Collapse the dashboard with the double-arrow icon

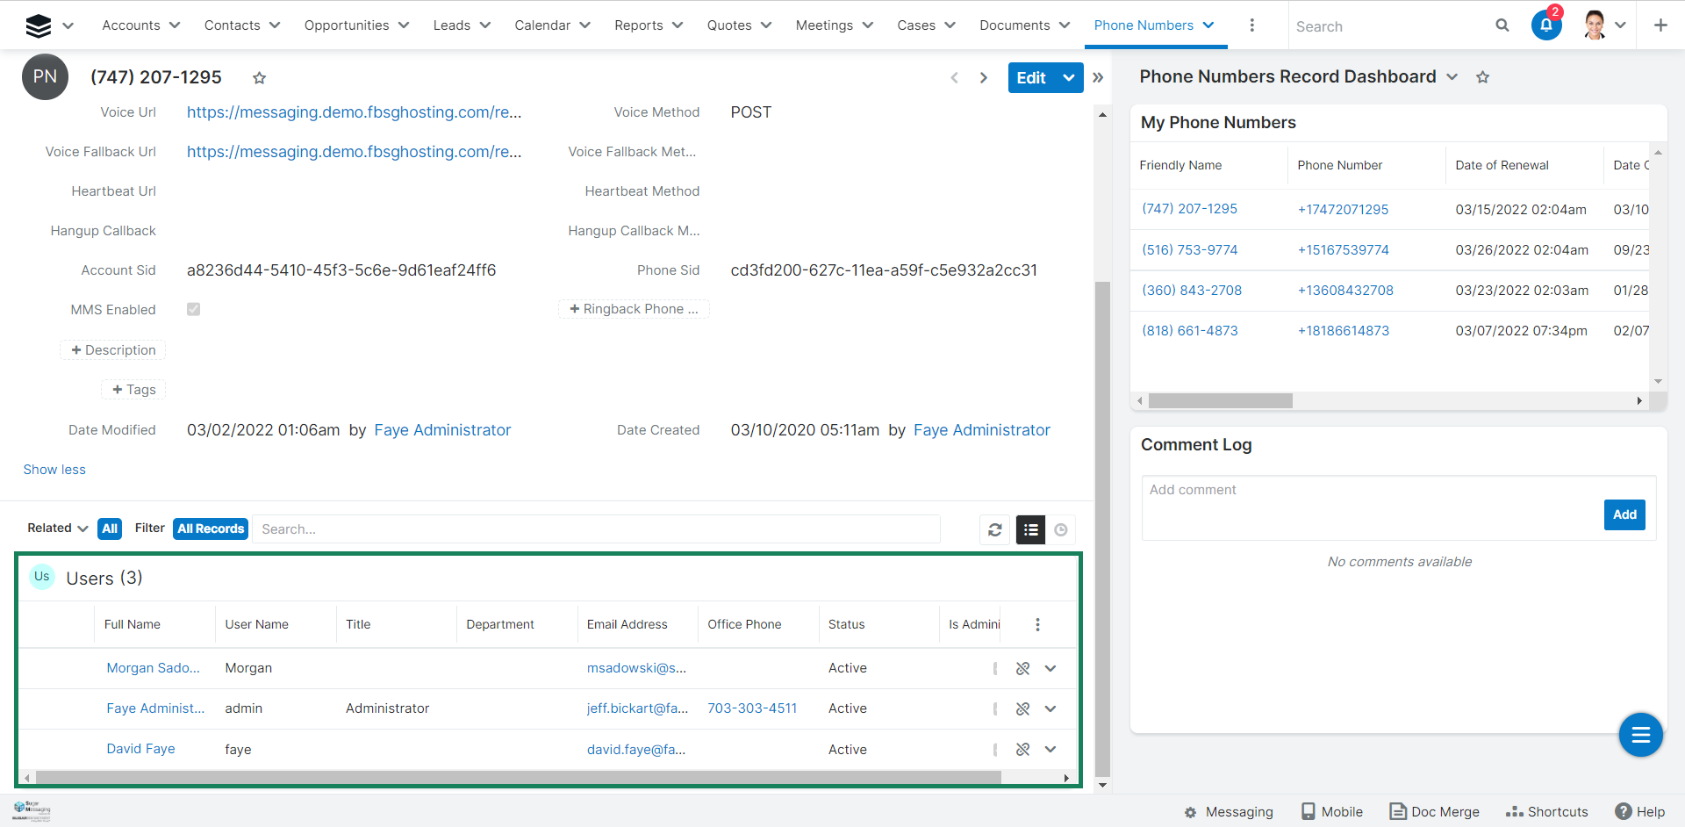tap(1098, 77)
